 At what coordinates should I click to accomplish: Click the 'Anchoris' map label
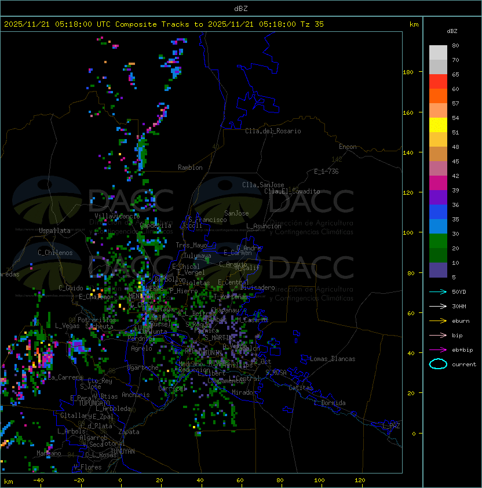tap(136, 395)
